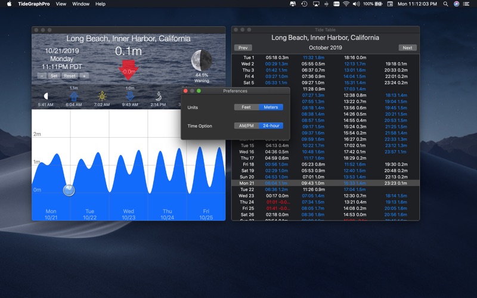Screen dimensions: 477x298
Task: Click the Reset time button
Action: pos(70,76)
